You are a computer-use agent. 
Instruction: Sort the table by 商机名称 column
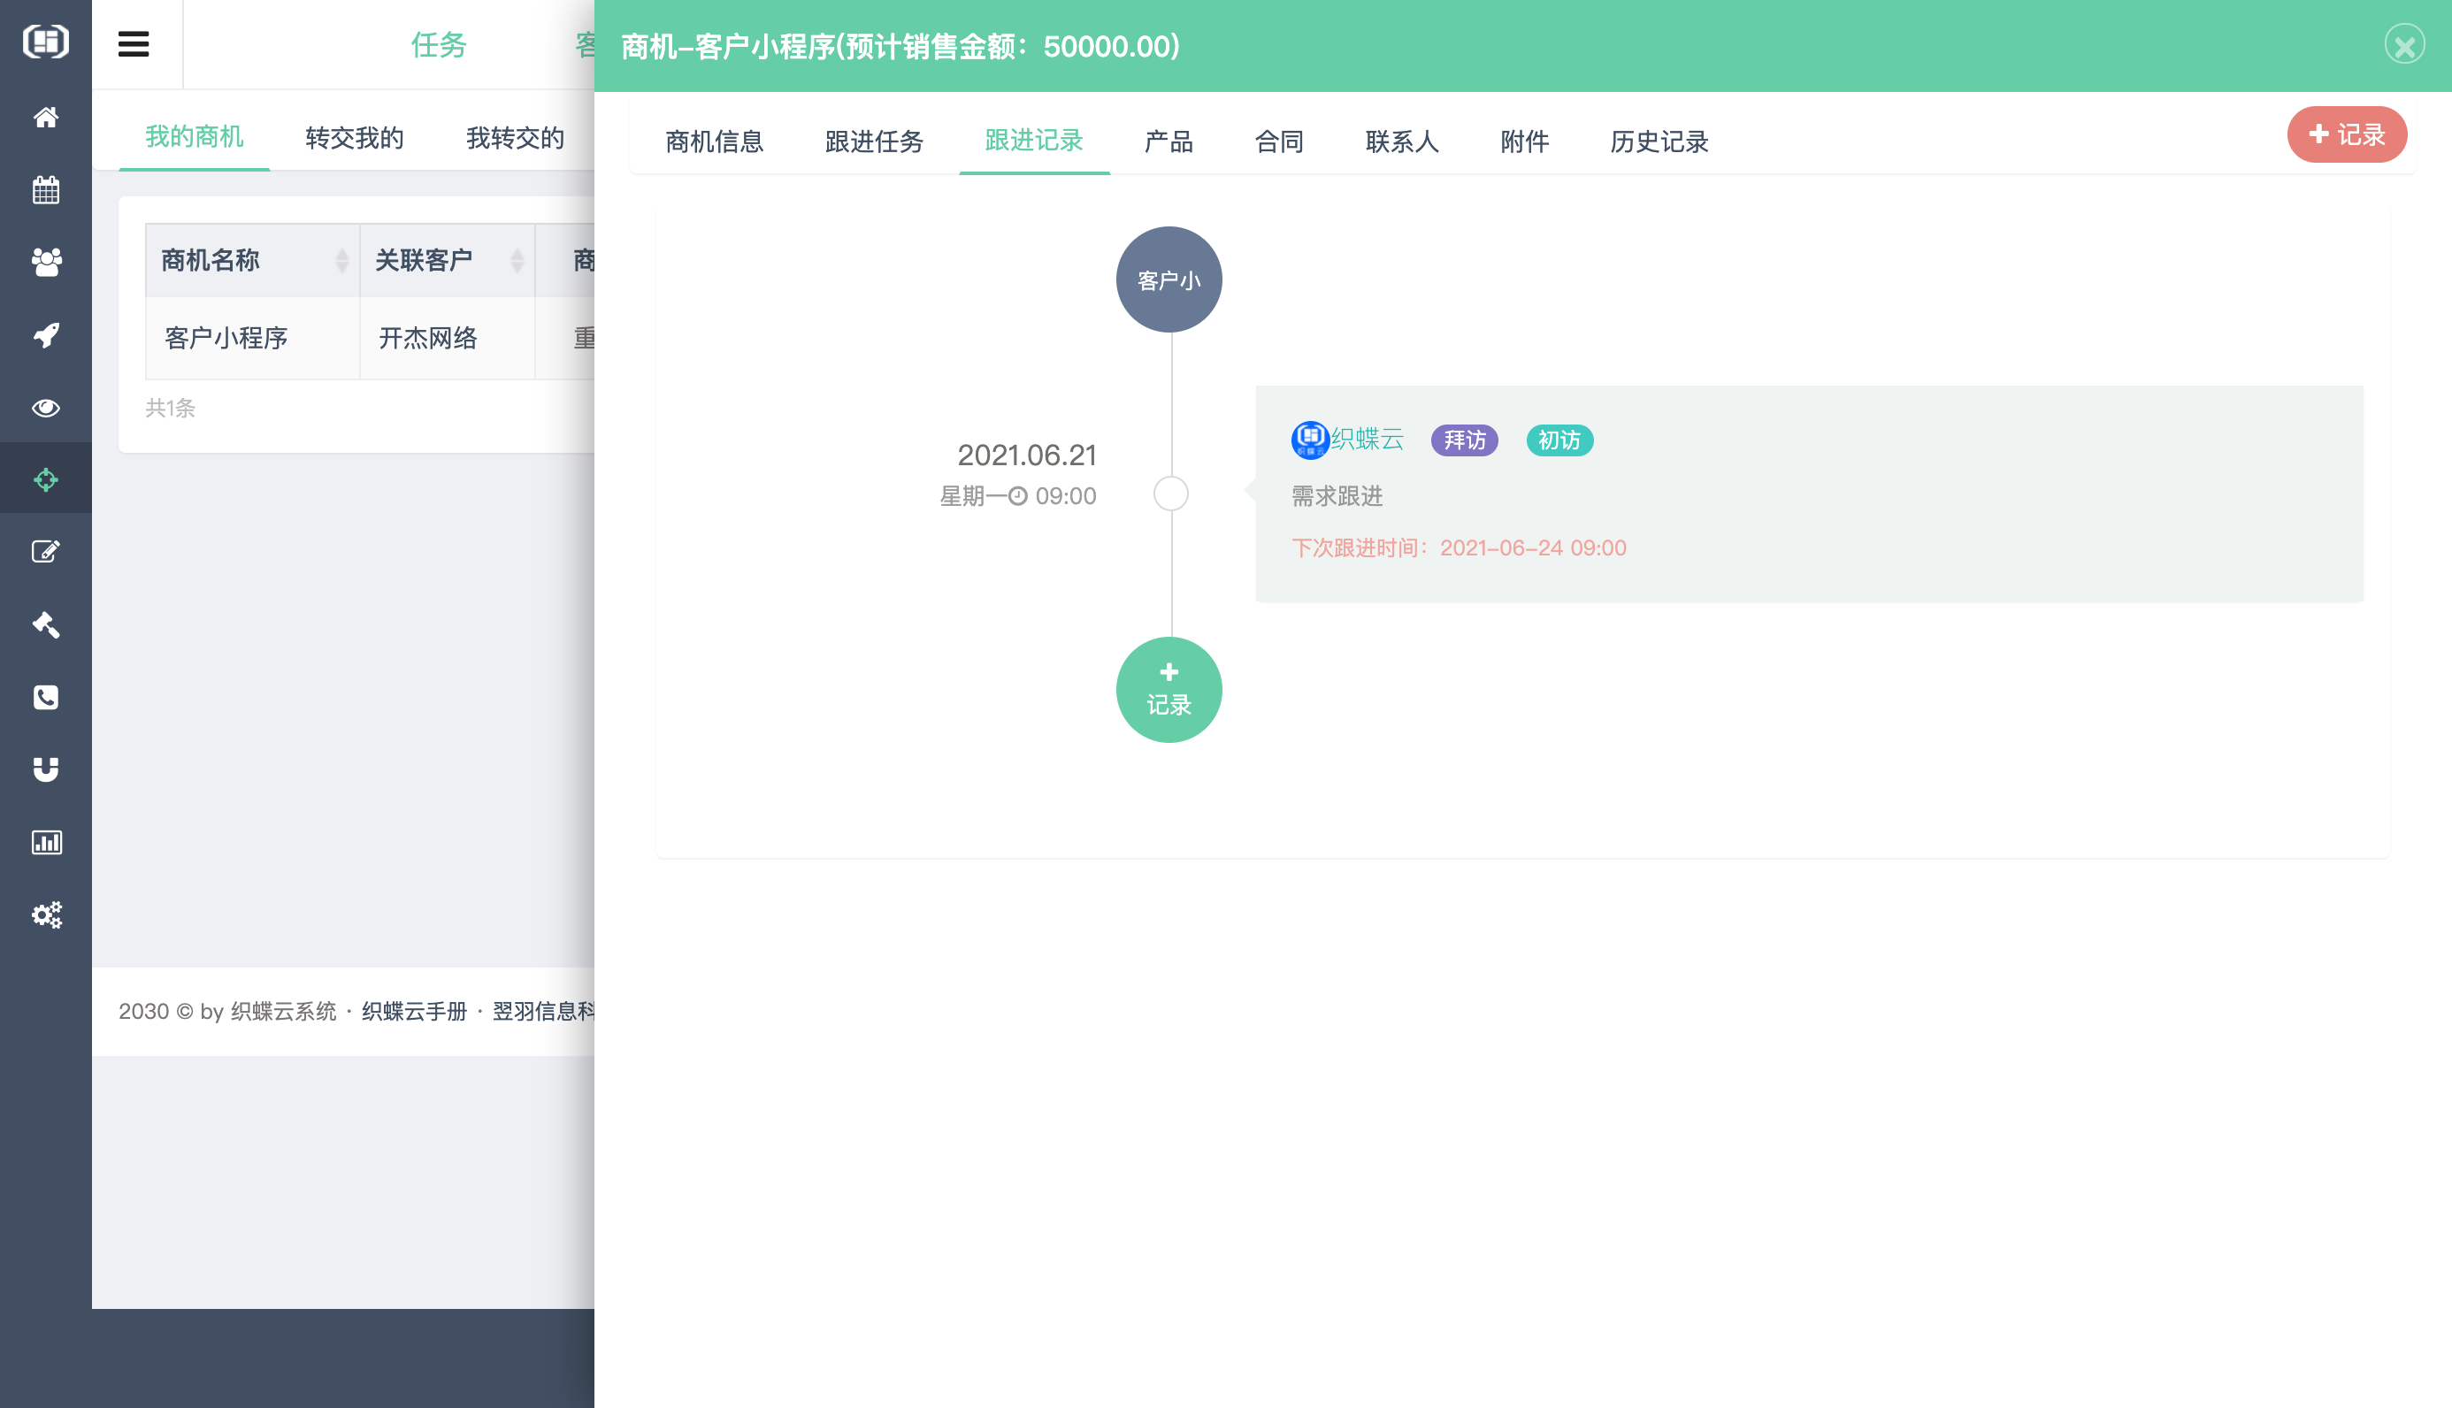point(343,260)
